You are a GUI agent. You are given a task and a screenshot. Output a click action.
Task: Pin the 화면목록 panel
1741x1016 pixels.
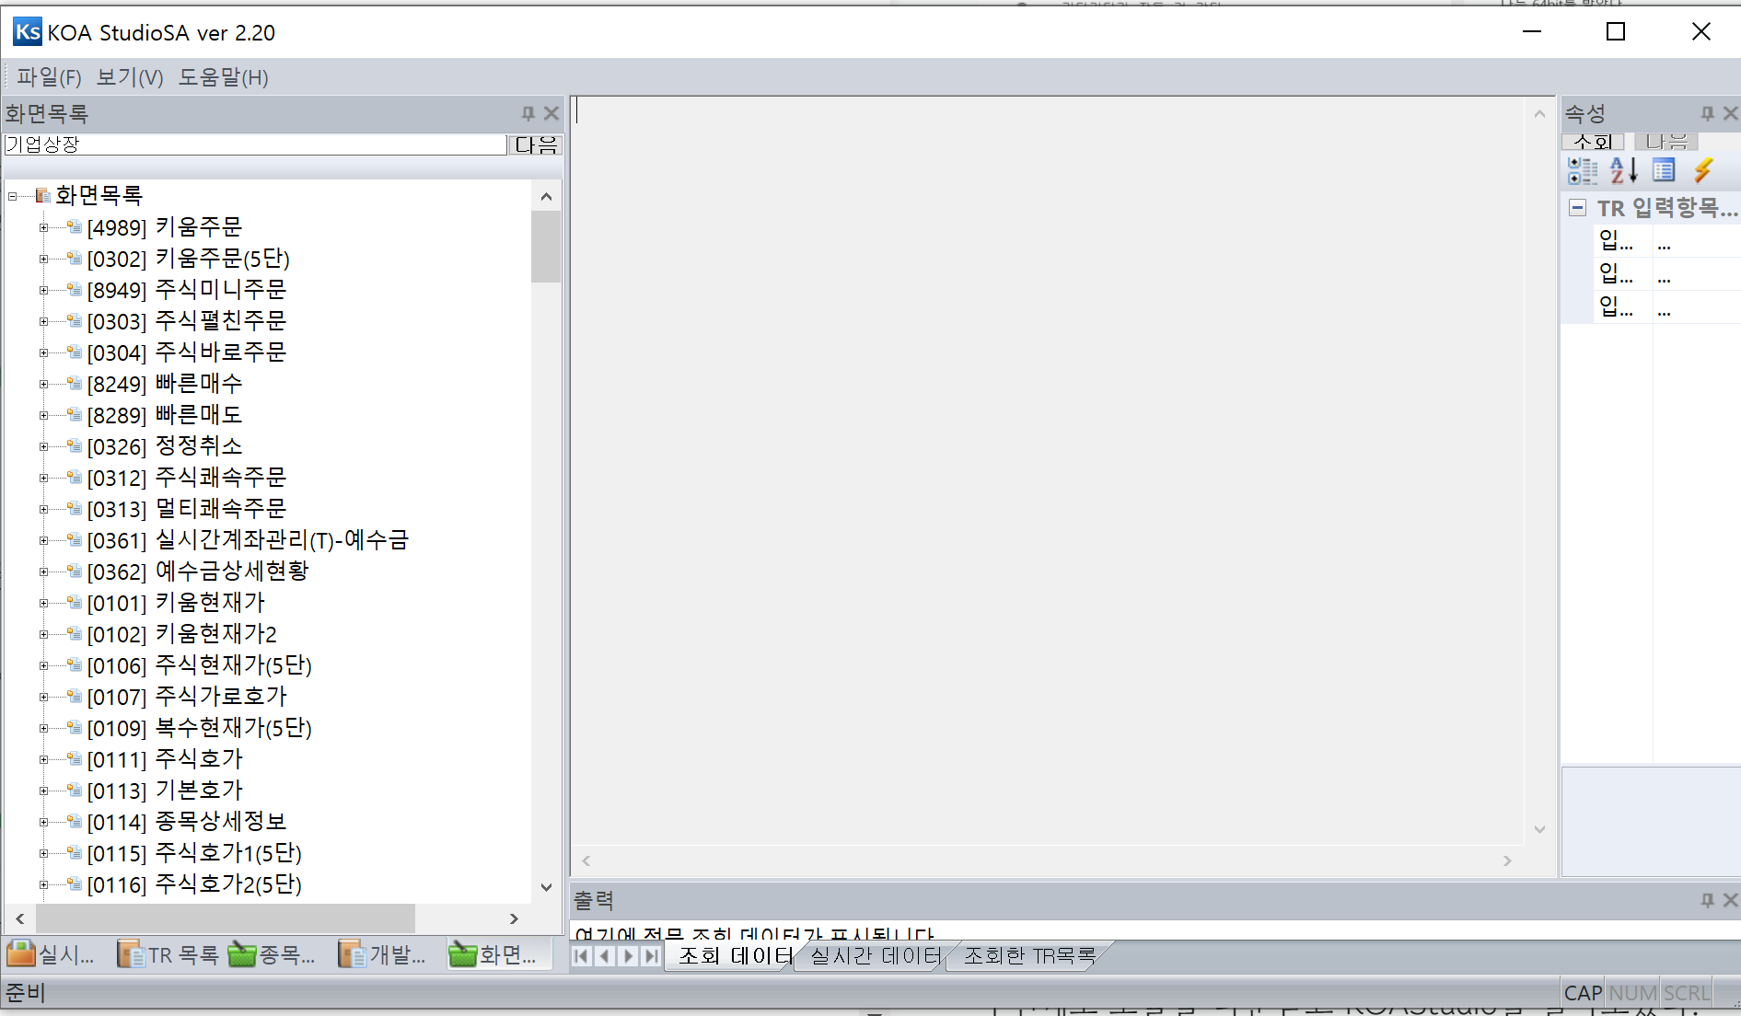pos(528,113)
